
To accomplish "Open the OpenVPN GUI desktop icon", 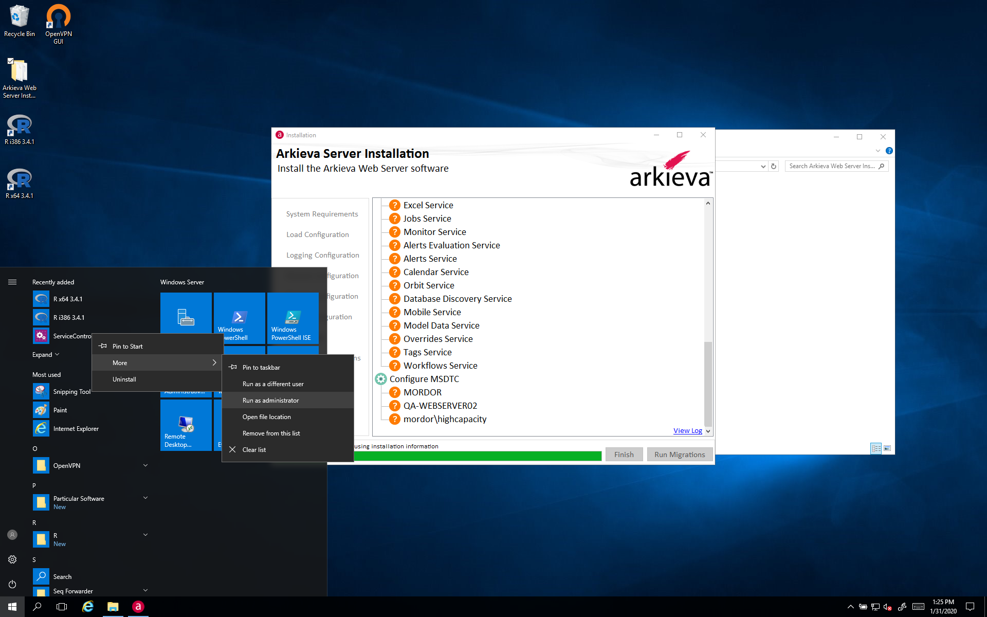I will (58, 24).
